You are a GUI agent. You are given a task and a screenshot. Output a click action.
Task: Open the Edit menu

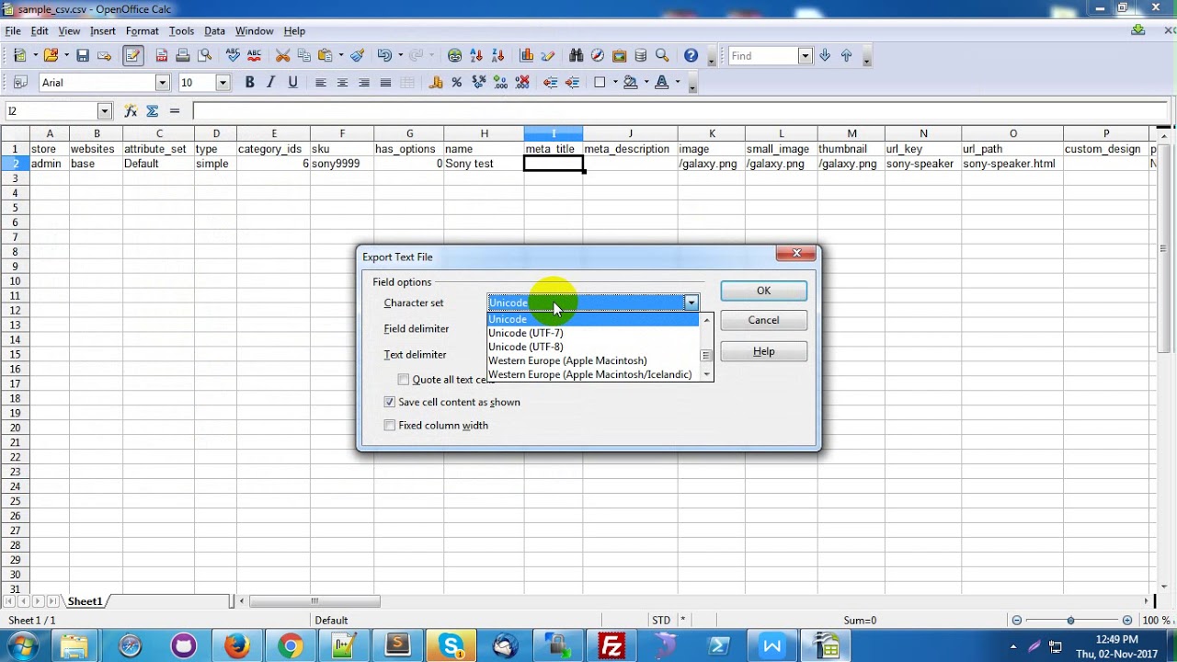pos(40,31)
